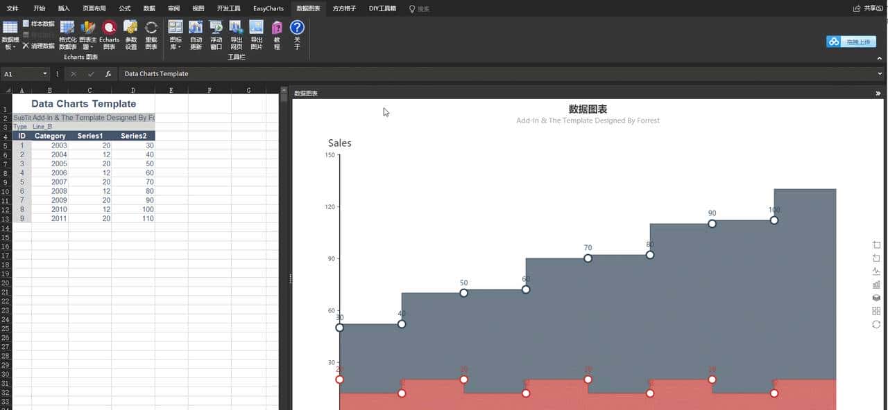The image size is (888, 410).
Task: Click the 清理数据 clear data button
Action: click(x=38, y=46)
